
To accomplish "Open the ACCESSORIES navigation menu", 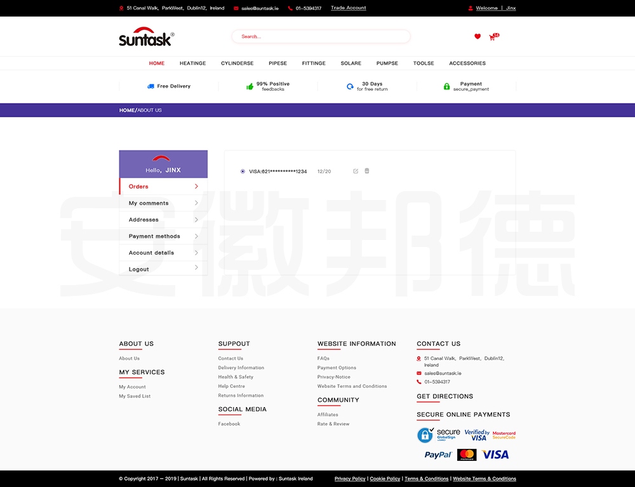I will click(467, 63).
